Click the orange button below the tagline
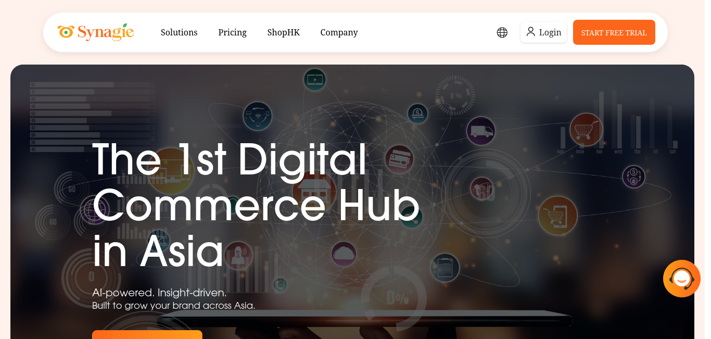 (x=147, y=334)
